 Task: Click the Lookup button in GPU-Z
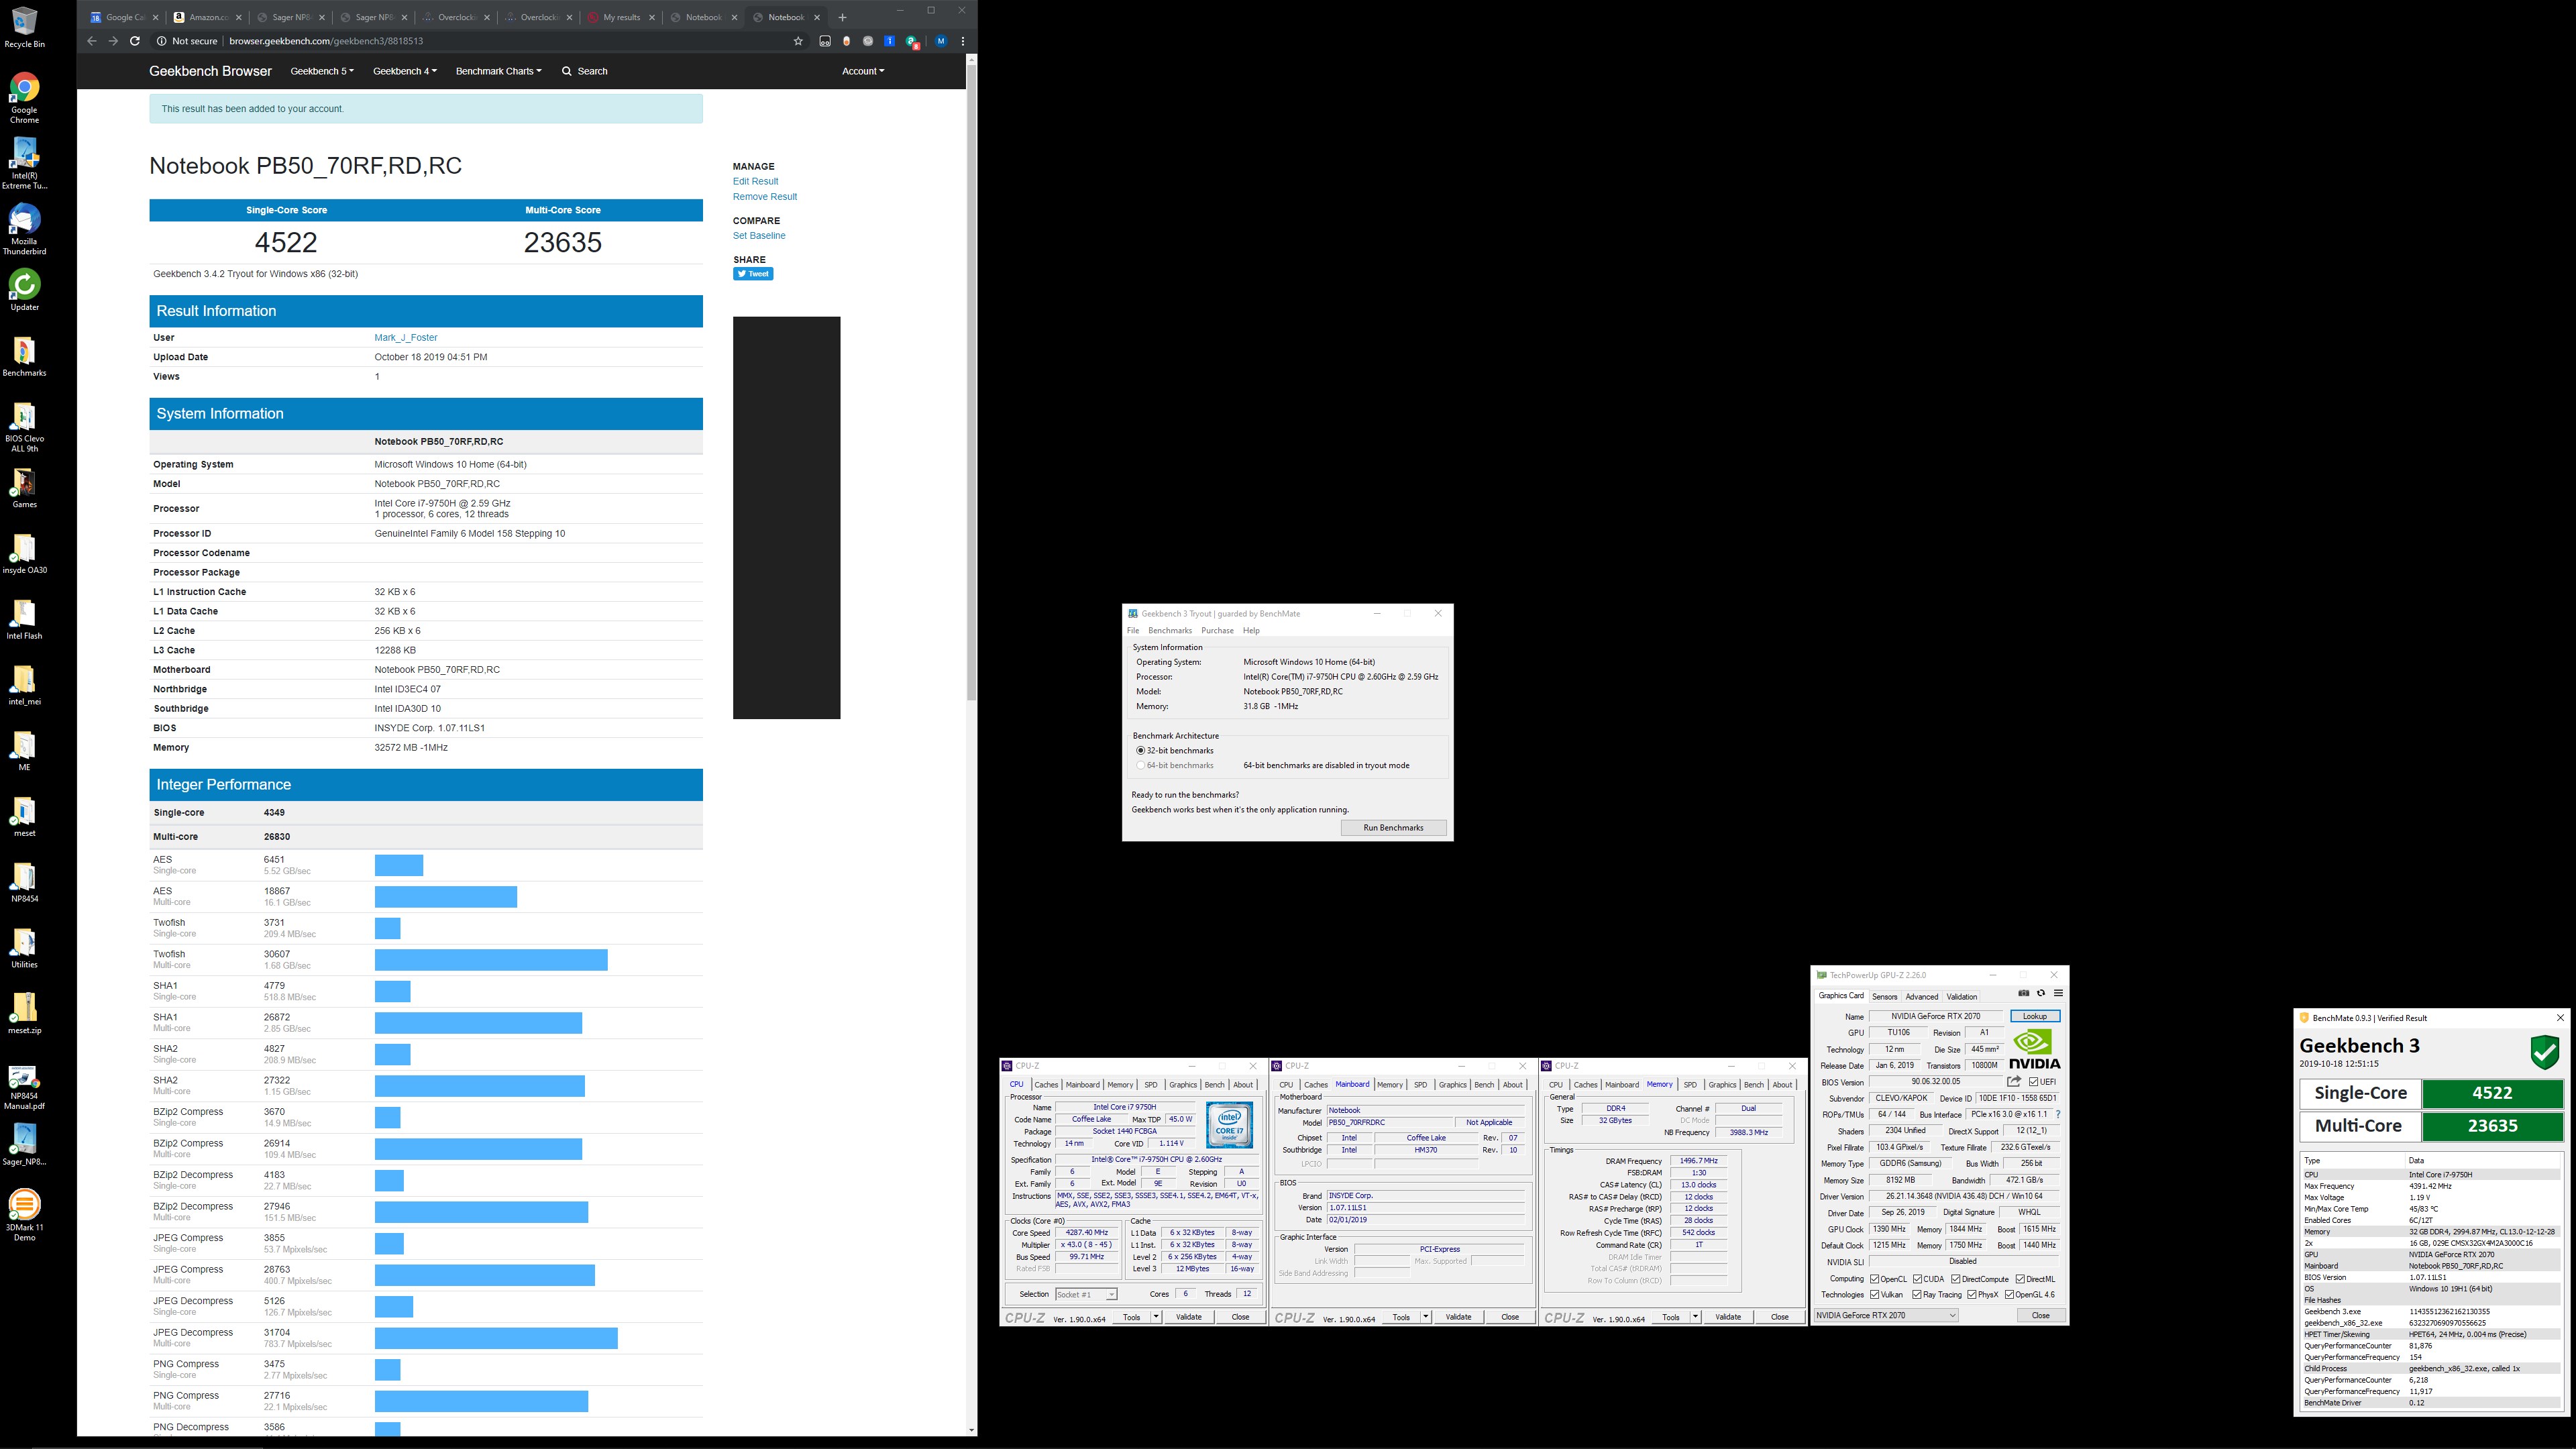coord(2035,1016)
